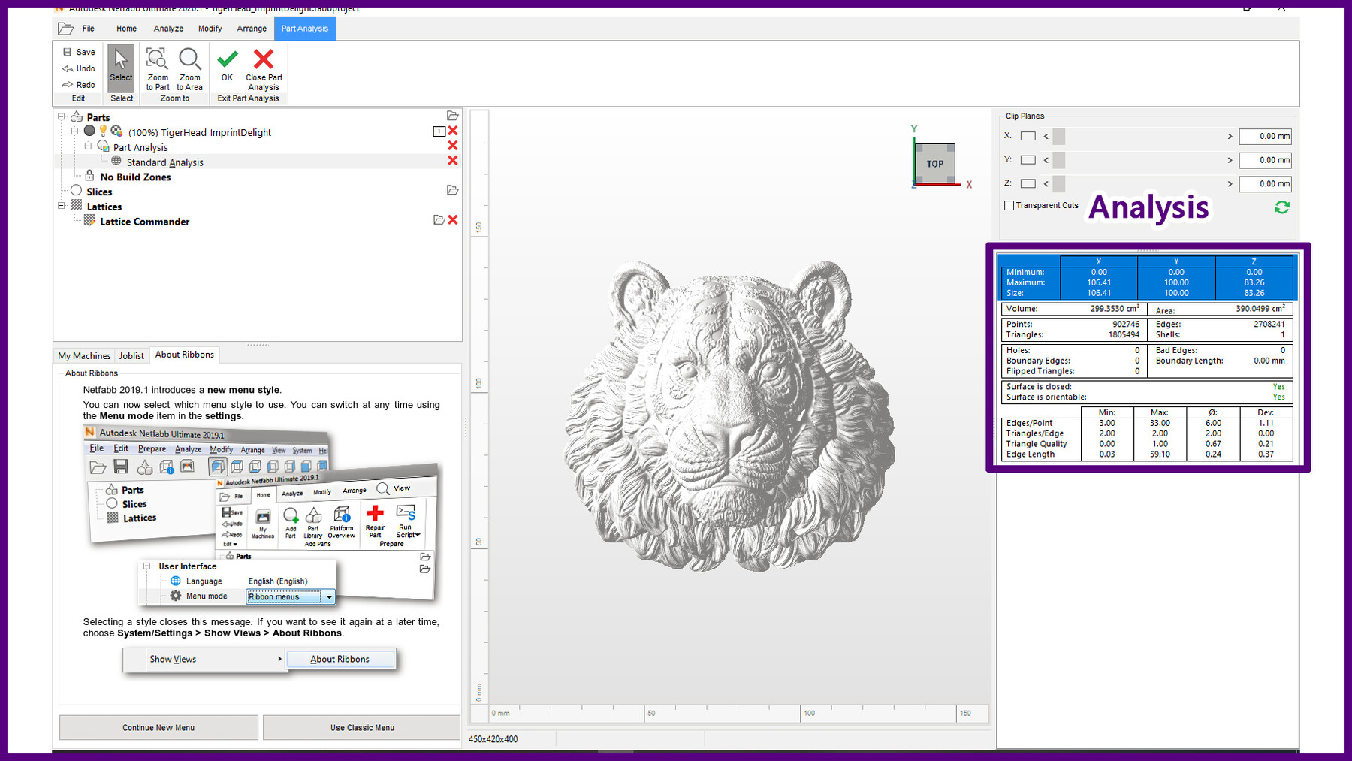Enable the Z clip plane toggle
Screen dimensions: 1352x761
click(1028, 183)
